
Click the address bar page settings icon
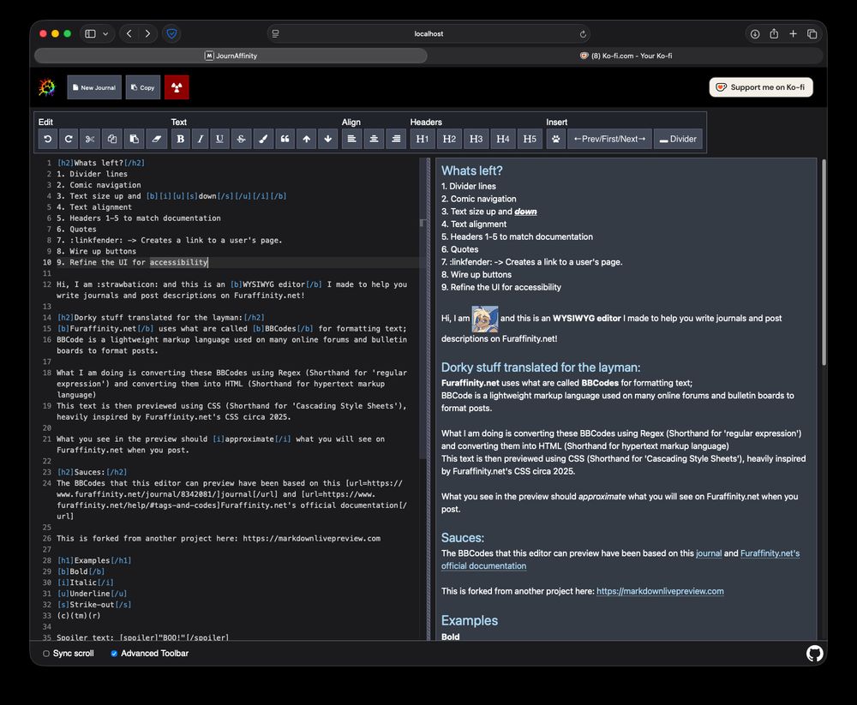tap(275, 34)
